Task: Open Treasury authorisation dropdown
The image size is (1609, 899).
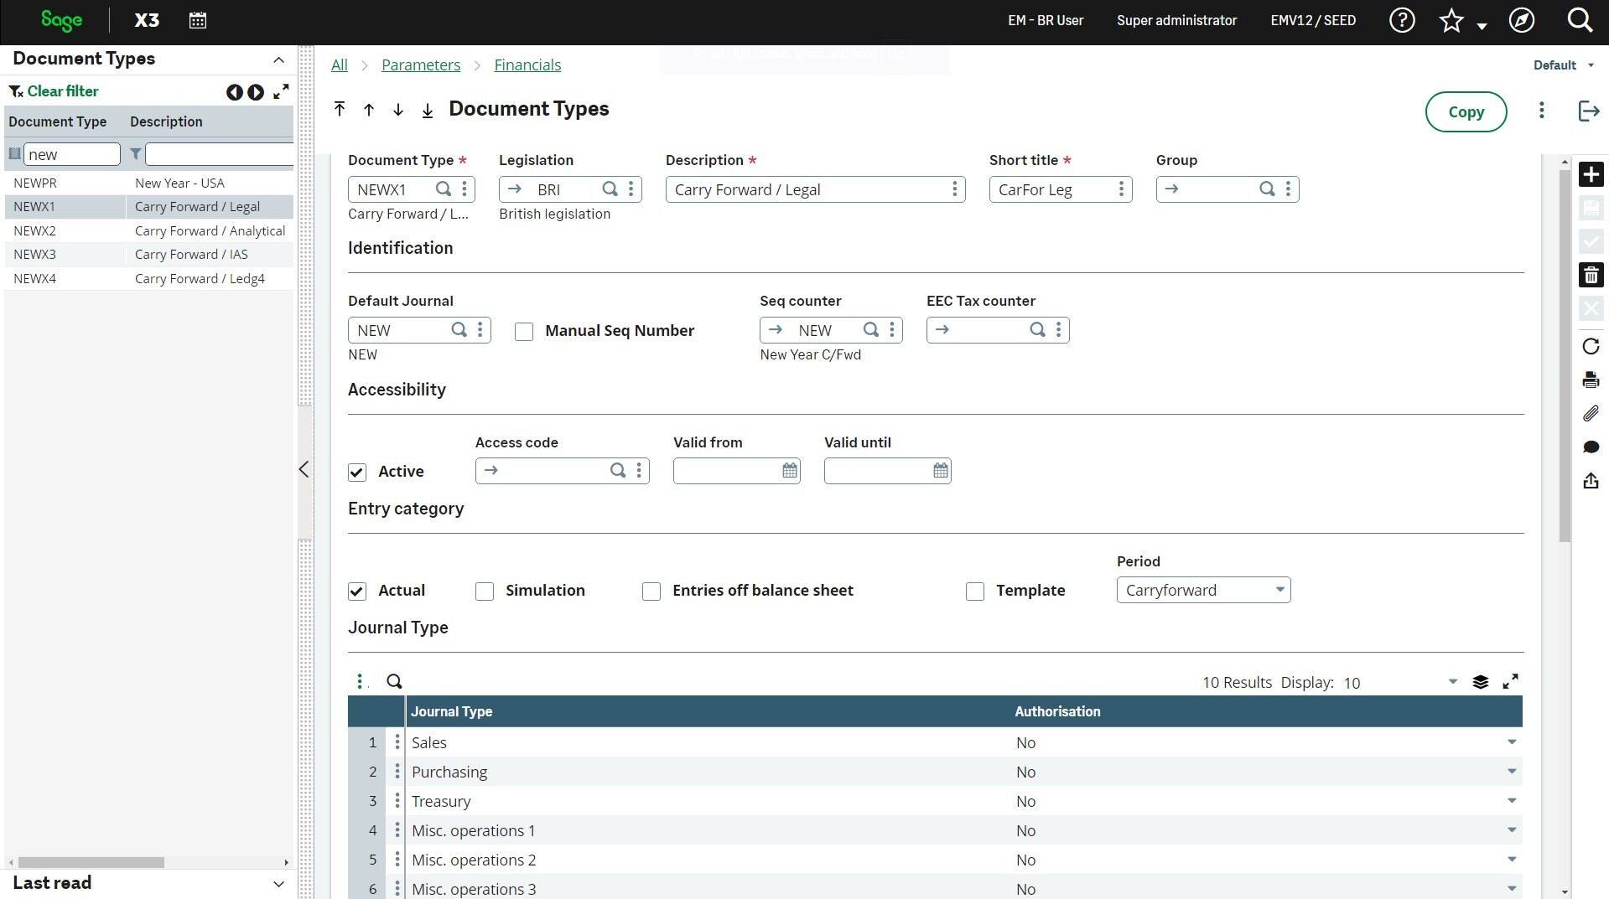Action: tap(1512, 801)
